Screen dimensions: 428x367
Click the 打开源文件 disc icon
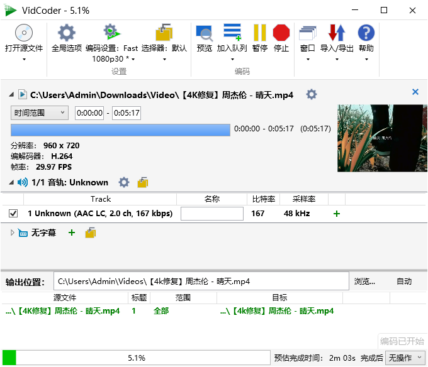[x=24, y=33]
